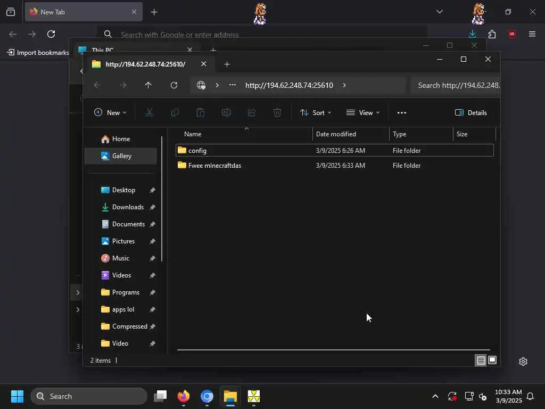Show hidden system tray icons
The height and width of the screenshot is (409, 545).
point(435,396)
